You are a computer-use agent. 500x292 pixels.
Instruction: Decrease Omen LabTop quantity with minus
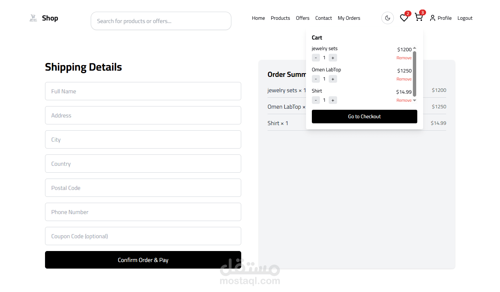[316, 79]
